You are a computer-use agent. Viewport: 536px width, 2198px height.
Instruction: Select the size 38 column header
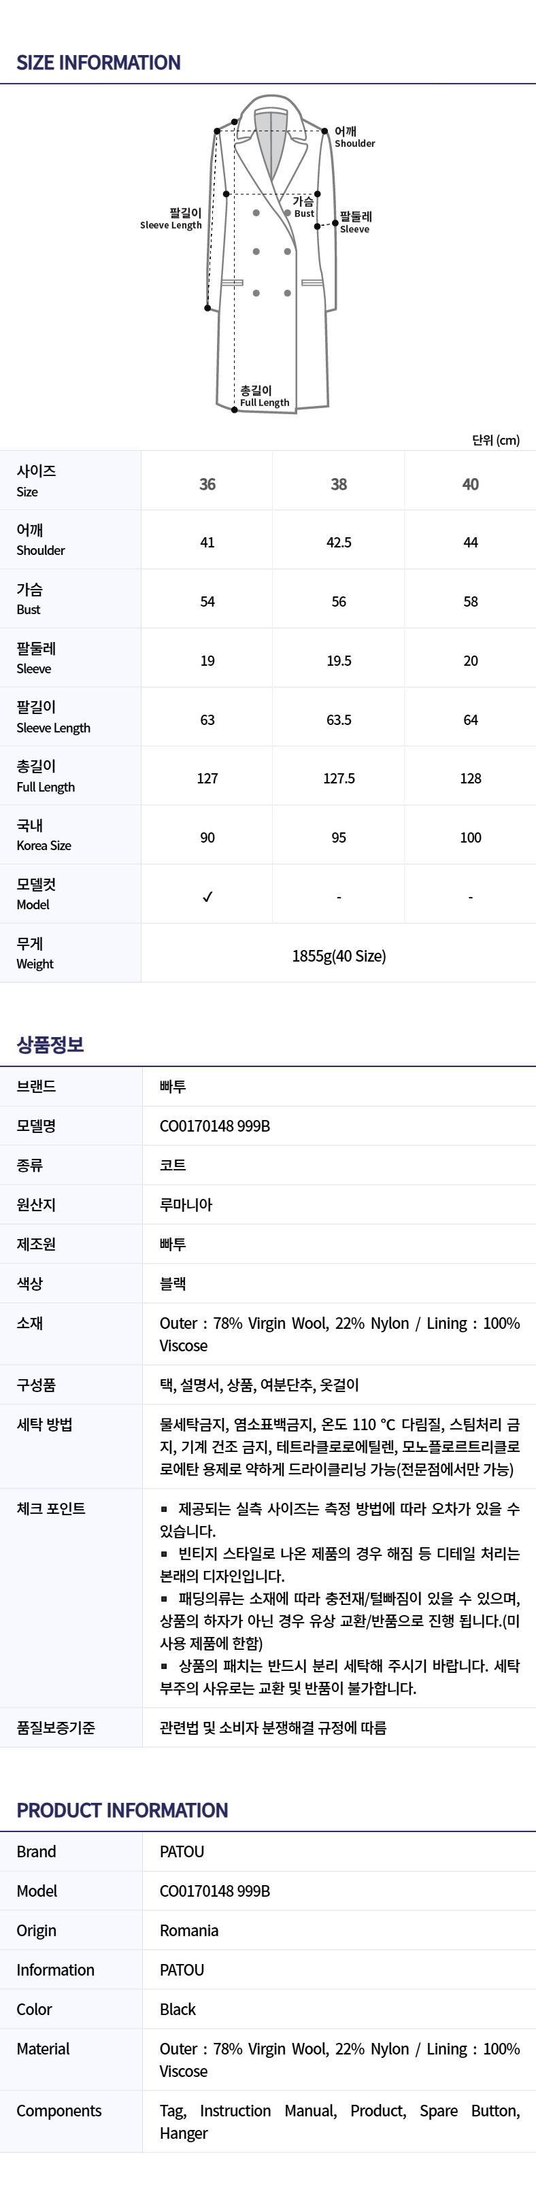pyautogui.click(x=339, y=484)
